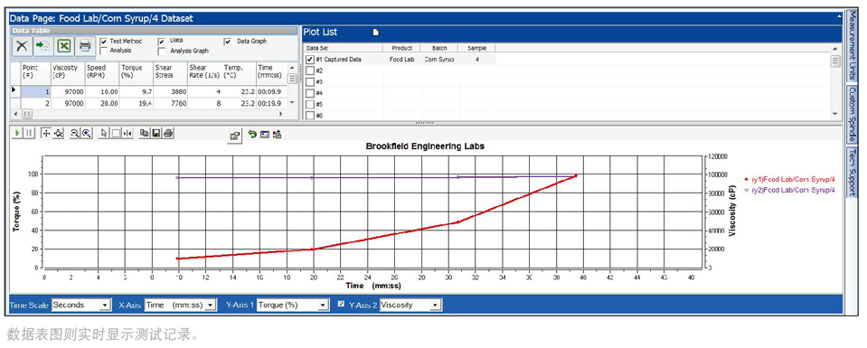
Task: Open the Measurement Units side tab
Action: (853, 46)
